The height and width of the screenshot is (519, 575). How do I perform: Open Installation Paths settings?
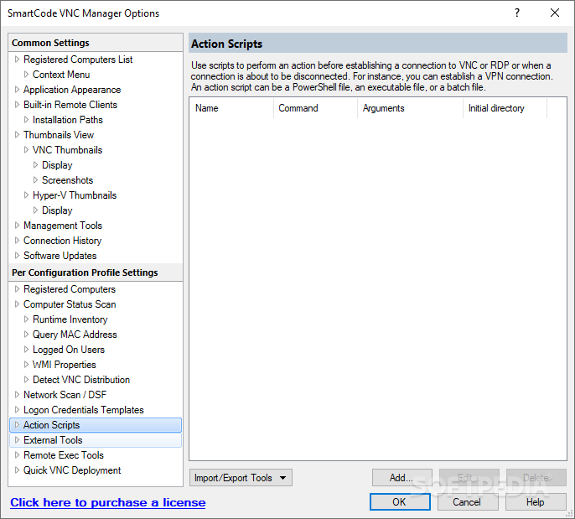pyautogui.click(x=67, y=120)
